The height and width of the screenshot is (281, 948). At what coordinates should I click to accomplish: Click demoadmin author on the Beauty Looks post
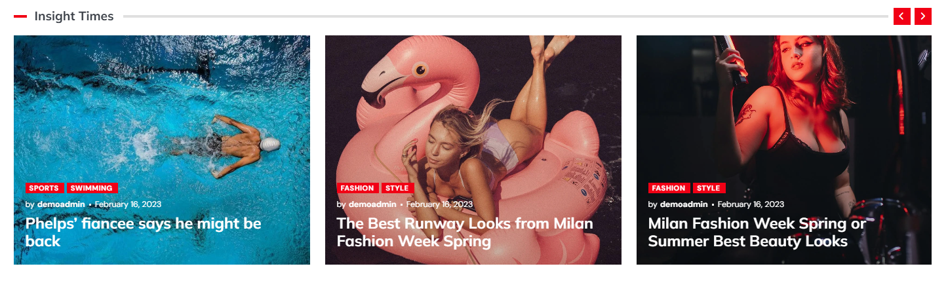pos(684,204)
